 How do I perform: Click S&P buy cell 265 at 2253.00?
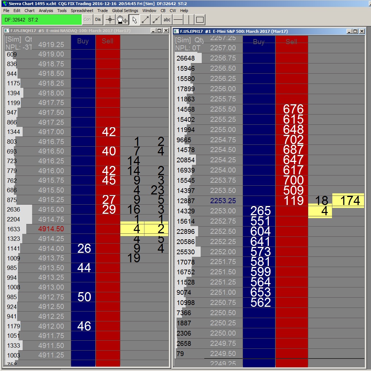[x=259, y=211]
